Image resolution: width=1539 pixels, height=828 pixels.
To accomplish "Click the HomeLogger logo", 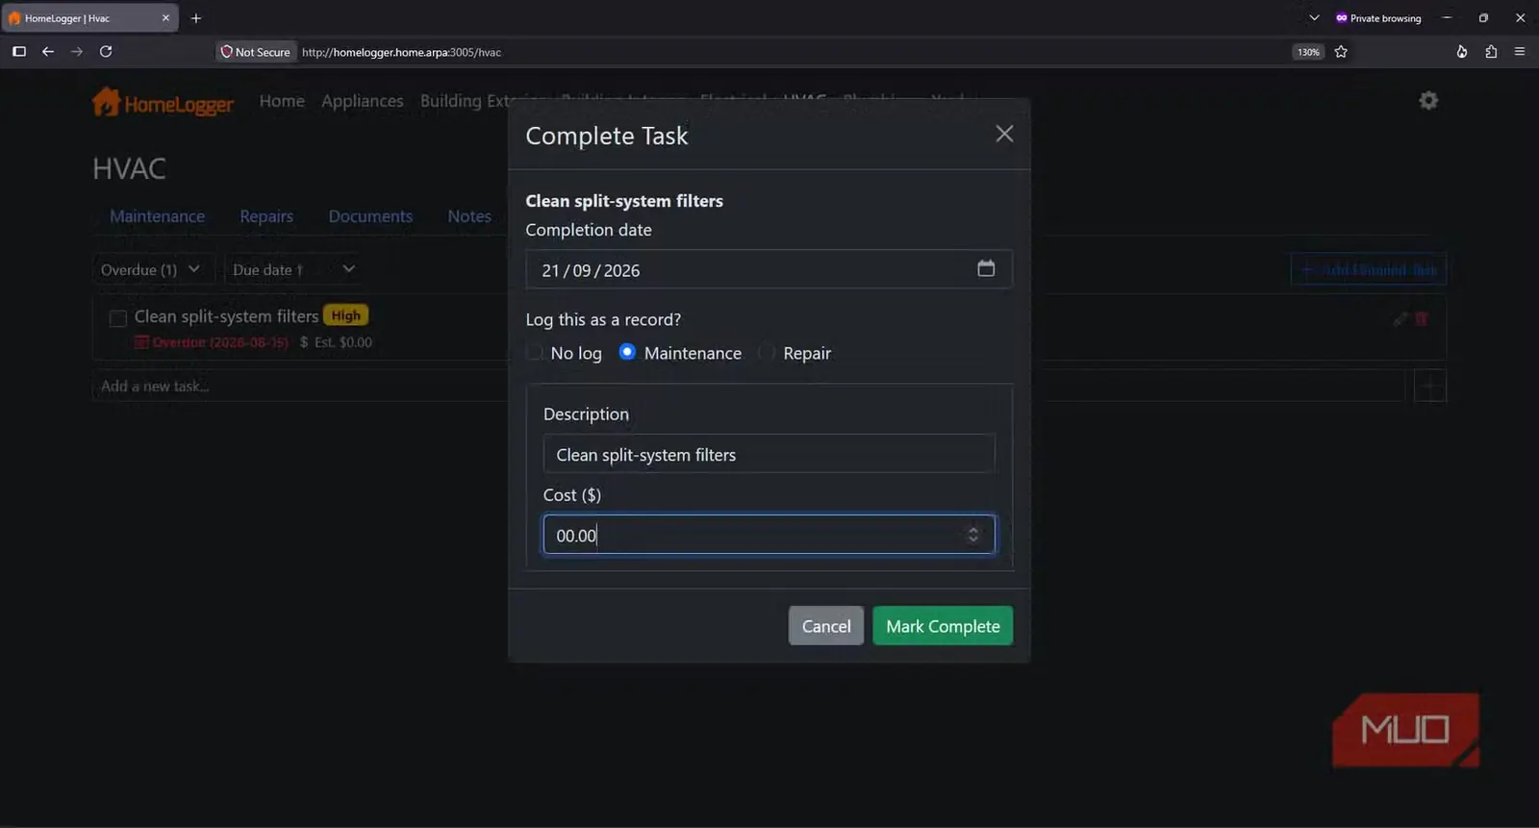I will [163, 102].
